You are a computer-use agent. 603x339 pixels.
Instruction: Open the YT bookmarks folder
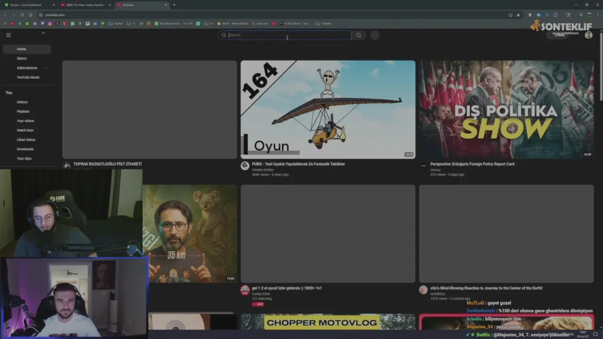131,24
